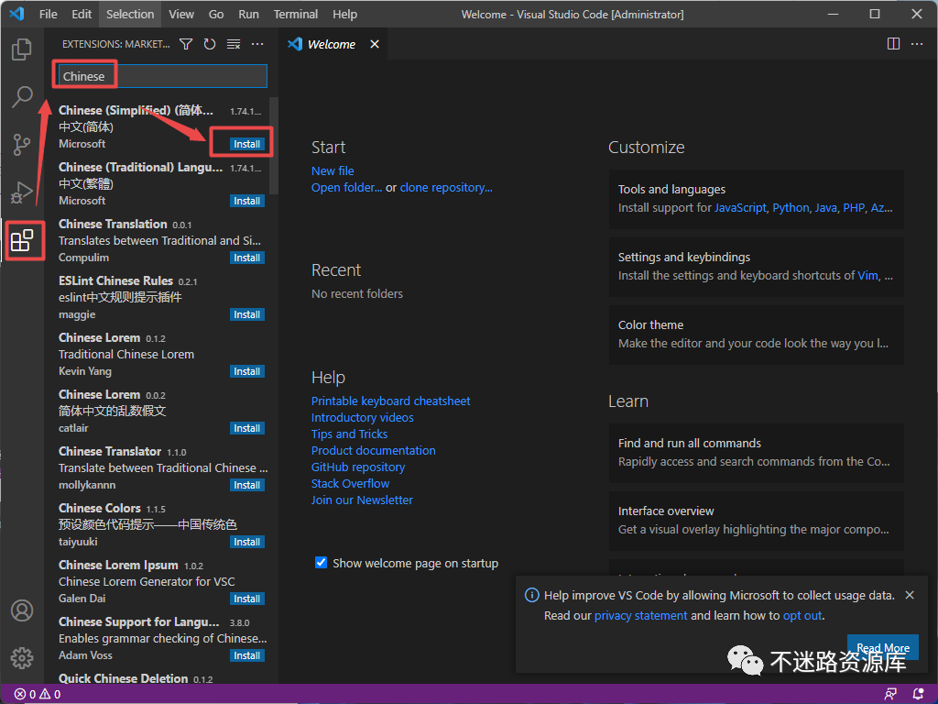Click the New file link
This screenshot has width=938, height=704.
point(333,171)
